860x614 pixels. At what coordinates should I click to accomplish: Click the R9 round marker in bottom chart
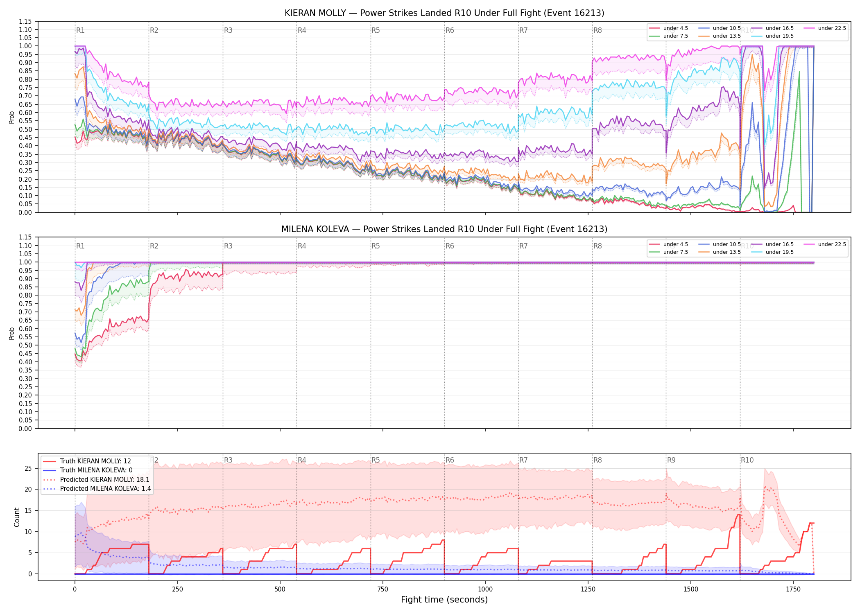pyautogui.click(x=671, y=460)
